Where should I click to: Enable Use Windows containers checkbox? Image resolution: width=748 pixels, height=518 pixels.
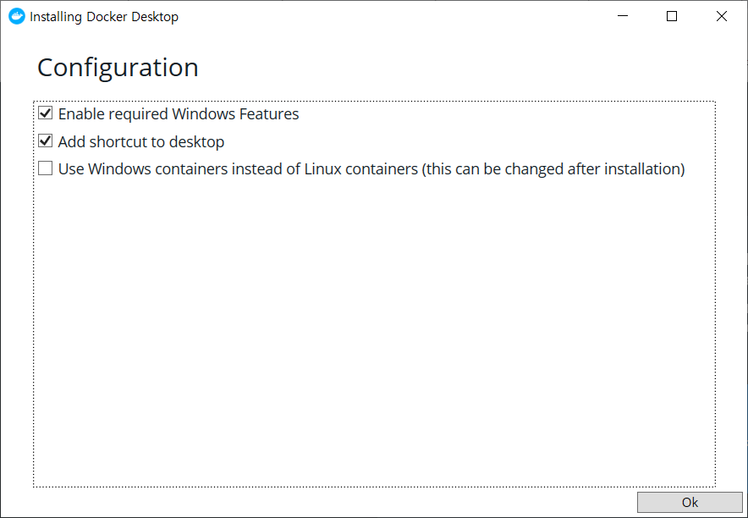tap(46, 168)
